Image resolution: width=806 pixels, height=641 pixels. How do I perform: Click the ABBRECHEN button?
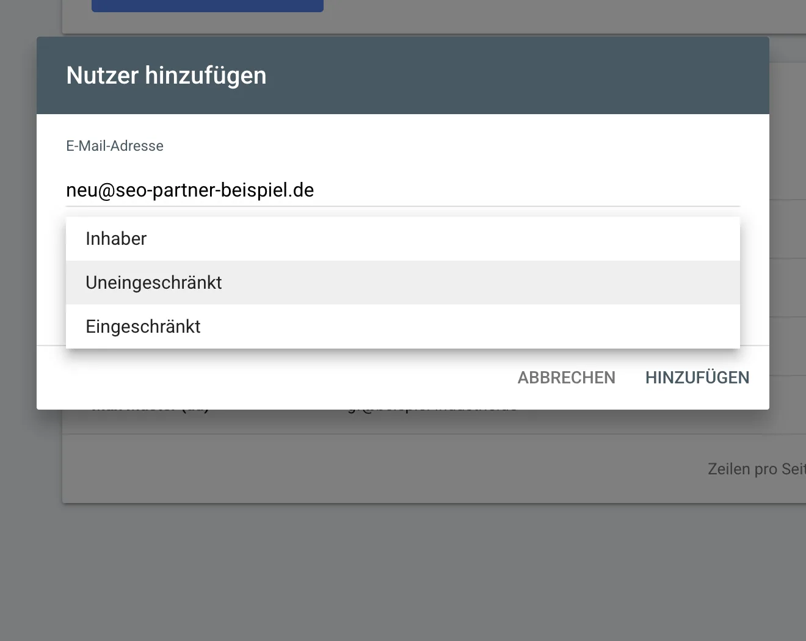567,378
